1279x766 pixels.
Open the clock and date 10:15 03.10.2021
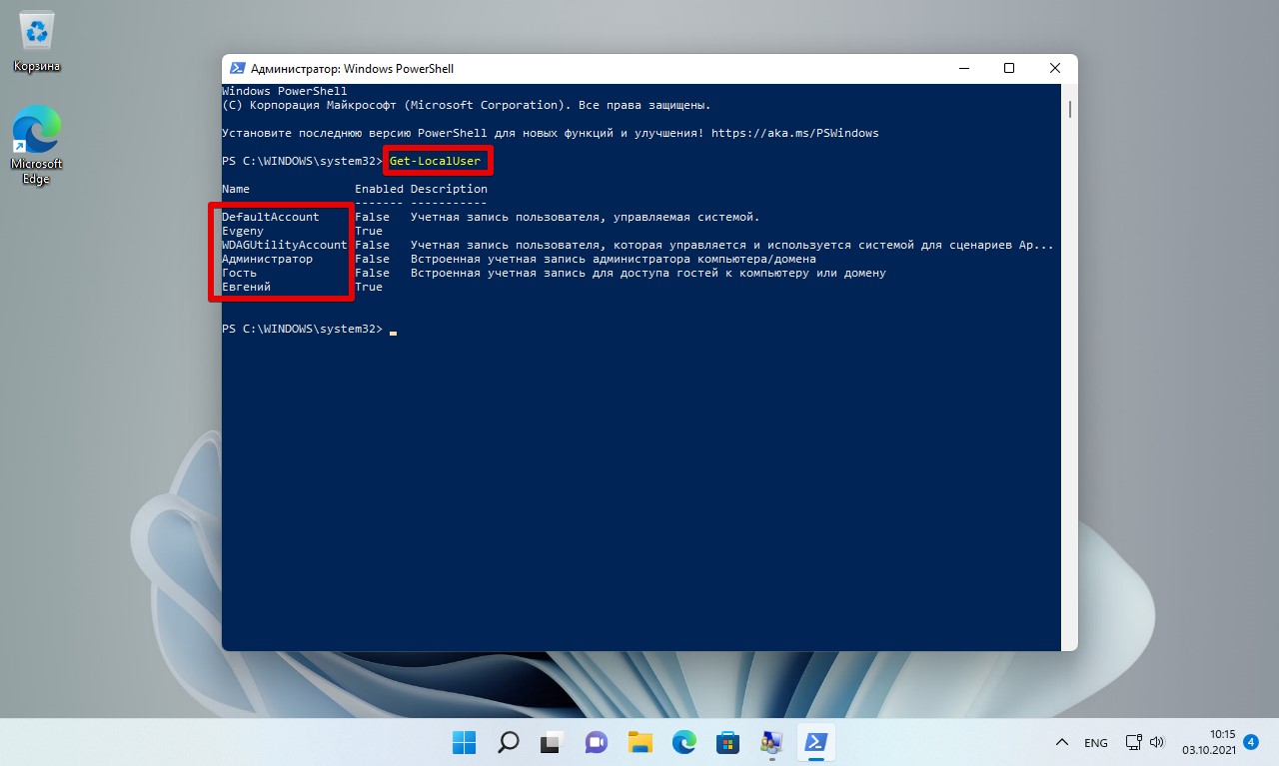(x=1209, y=742)
